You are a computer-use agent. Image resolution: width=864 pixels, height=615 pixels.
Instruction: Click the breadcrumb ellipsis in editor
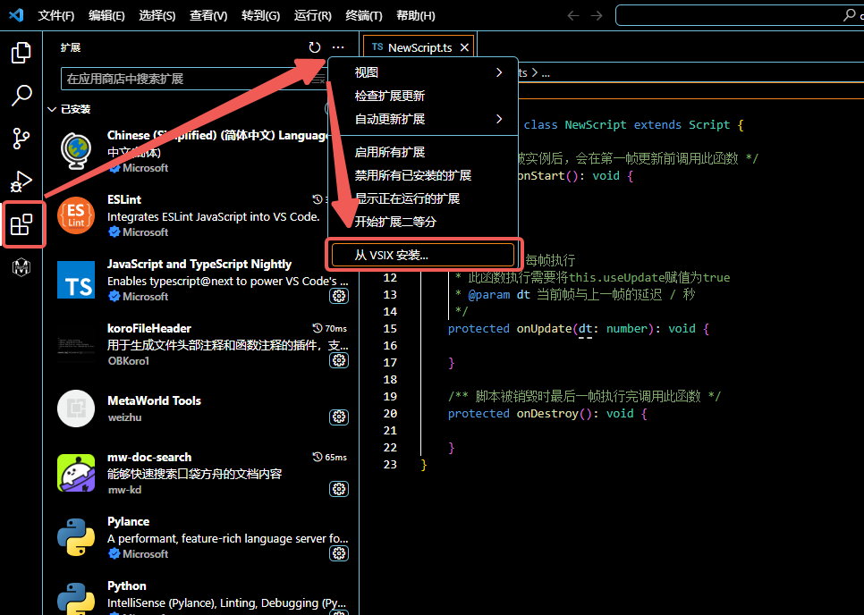[546, 73]
